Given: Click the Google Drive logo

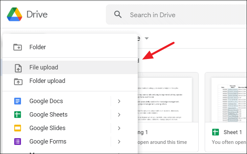Looking at the screenshot, I should (15, 14).
